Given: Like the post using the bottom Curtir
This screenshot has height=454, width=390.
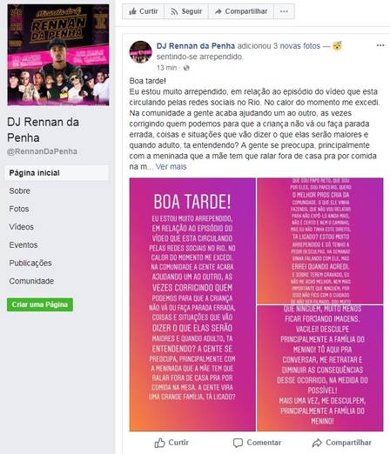Looking at the screenshot, I should pyautogui.click(x=171, y=443).
